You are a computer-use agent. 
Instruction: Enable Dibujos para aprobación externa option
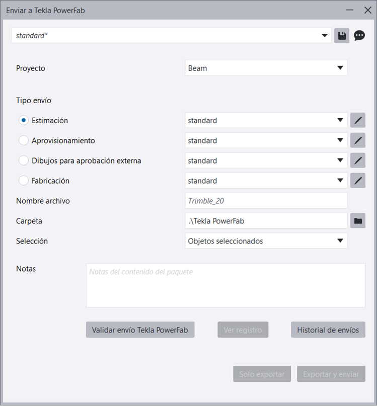[x=24, y=161]
